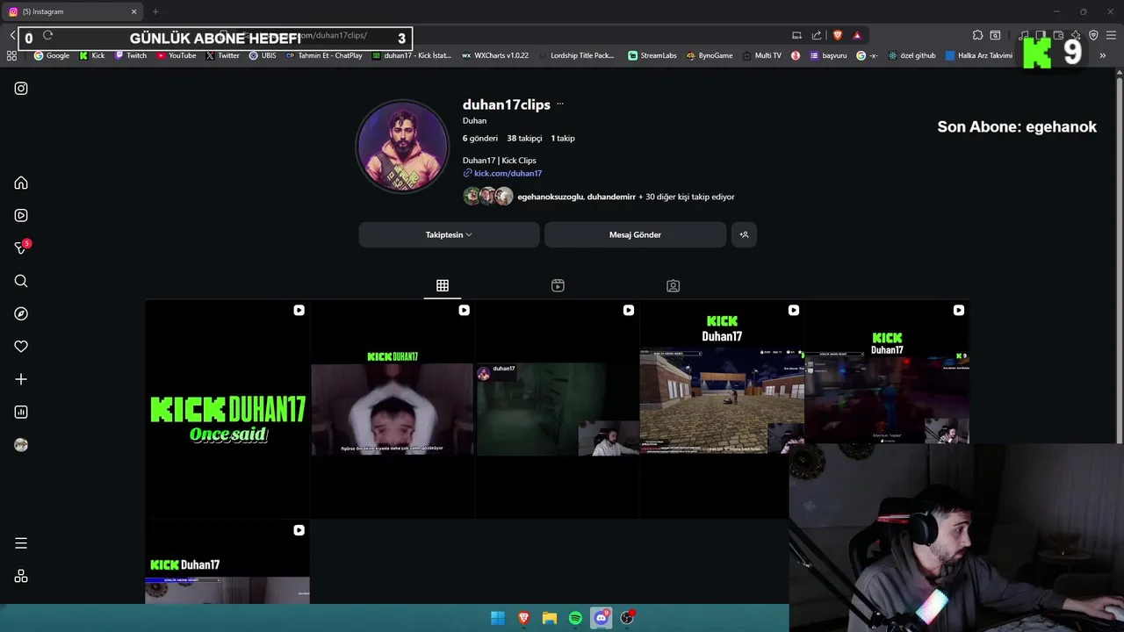Open the dark green horror game post
This screenshot has height=632, width=1124.
pos(557,409)
